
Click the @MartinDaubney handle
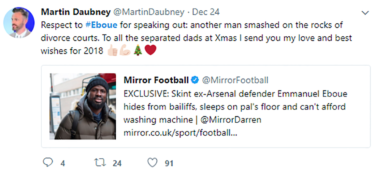coord(149,12)
